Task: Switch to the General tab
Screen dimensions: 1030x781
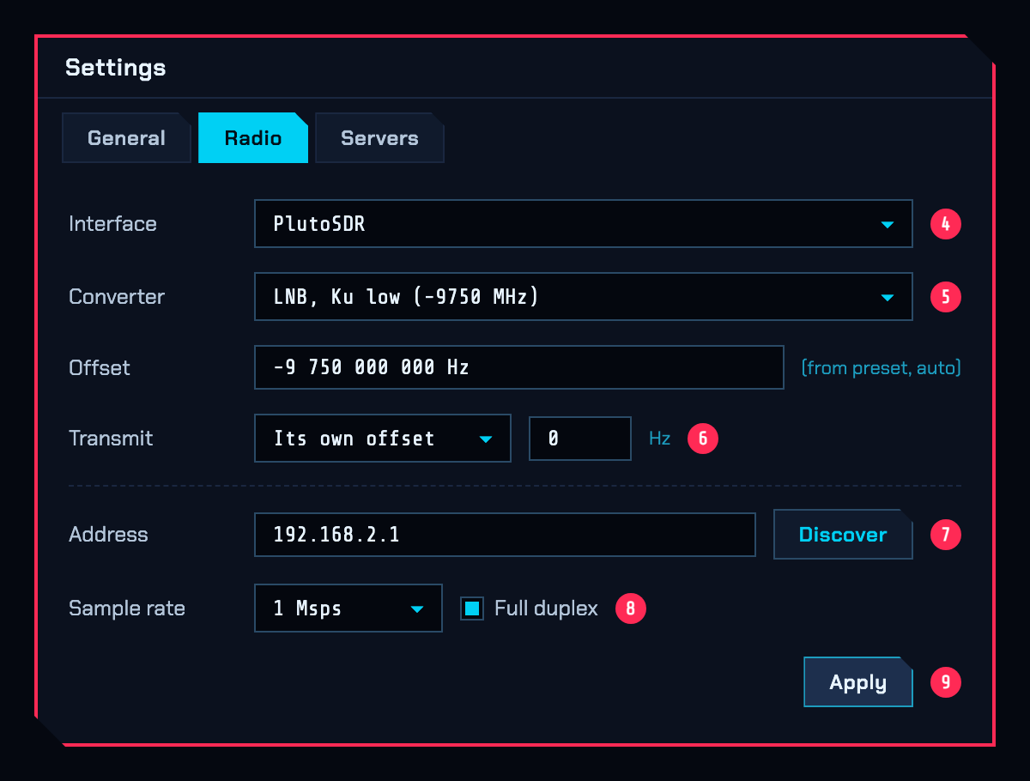Action: 126,138
